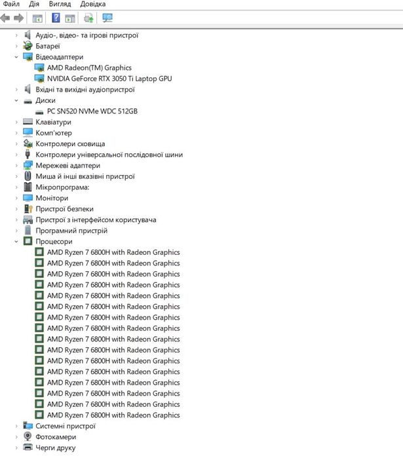Click the Forward arrow toolbar icon
Image resolution: width=403 pixels, height=458 pixels.
coord(19,18)
